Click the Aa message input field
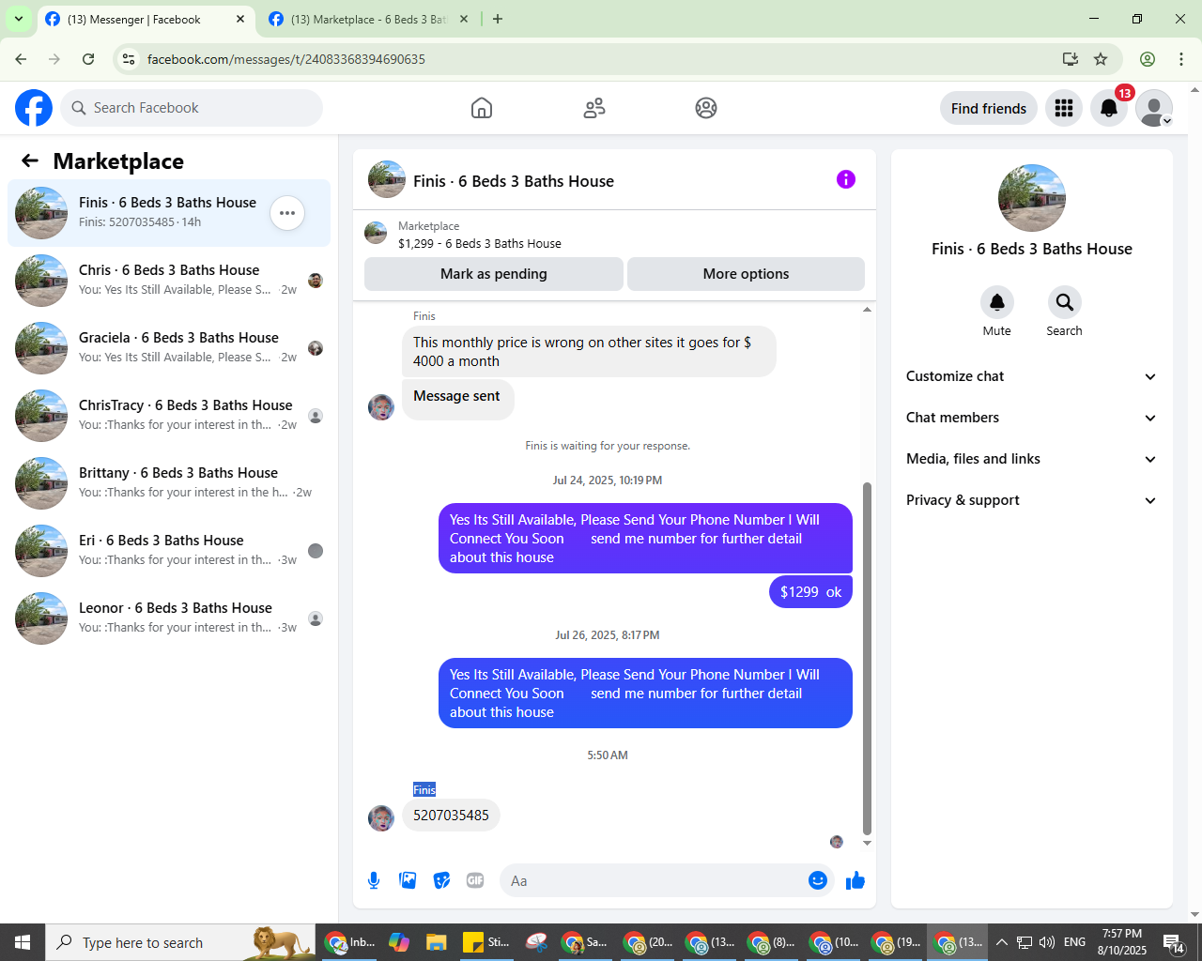Screen dimensions: 1202x961 click(653, 880)
